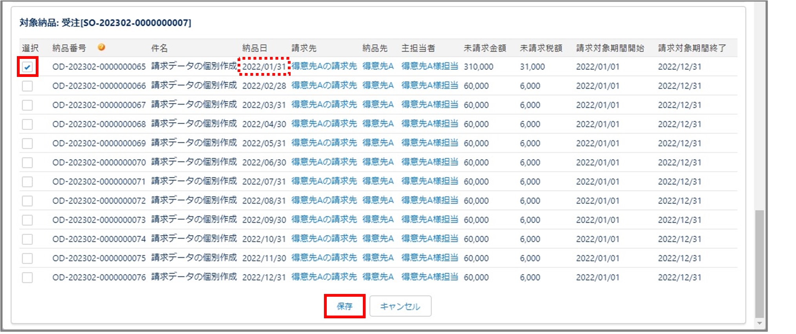
Task: Open 得意先Aの請求先 link in row 0000000068
Action: pos(324,124)
